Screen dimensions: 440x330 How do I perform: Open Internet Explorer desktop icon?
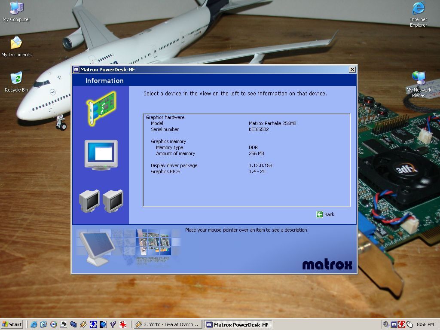tap(419, 14)
